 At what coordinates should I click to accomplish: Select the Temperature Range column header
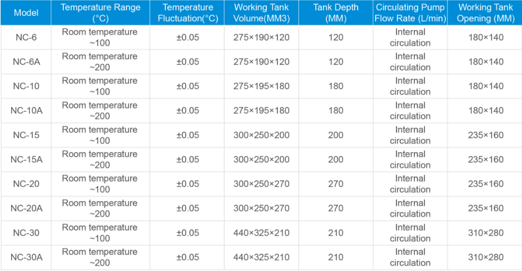(100, 13)
